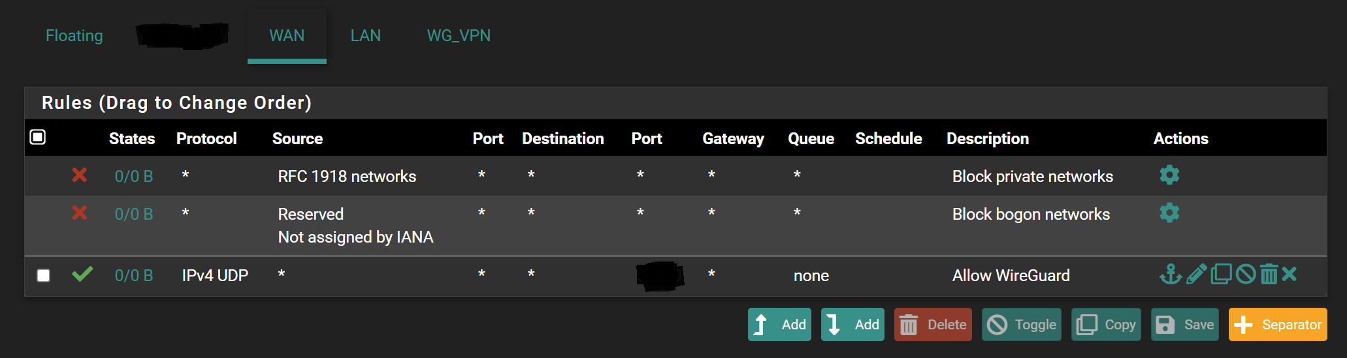
Task: Open settings gear for Block bogon networks
Action: 1169,213
